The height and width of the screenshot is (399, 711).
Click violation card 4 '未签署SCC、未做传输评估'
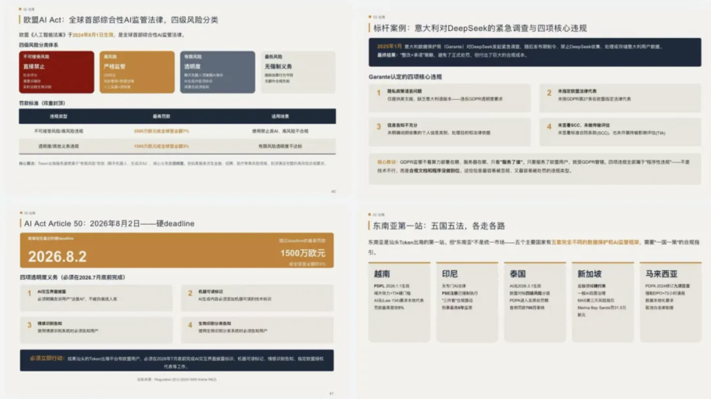620,132
